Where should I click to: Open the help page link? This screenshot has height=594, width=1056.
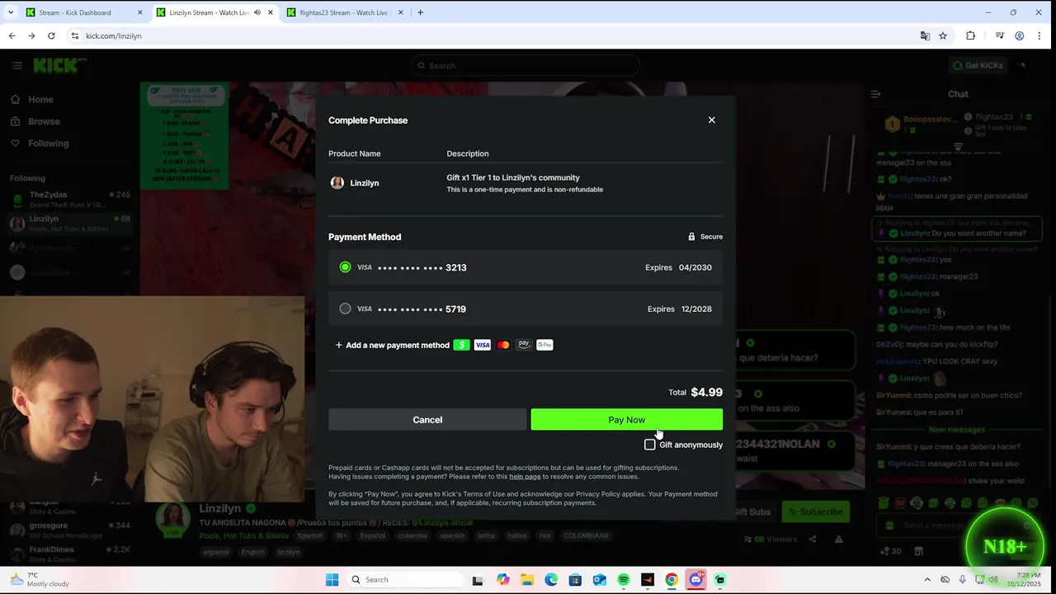[525, 476]
